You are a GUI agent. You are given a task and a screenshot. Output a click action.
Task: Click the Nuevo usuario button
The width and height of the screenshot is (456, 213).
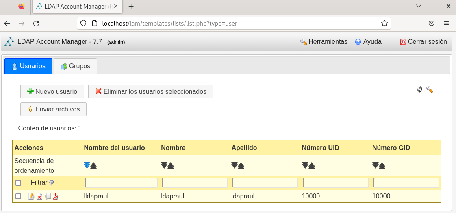52,91
